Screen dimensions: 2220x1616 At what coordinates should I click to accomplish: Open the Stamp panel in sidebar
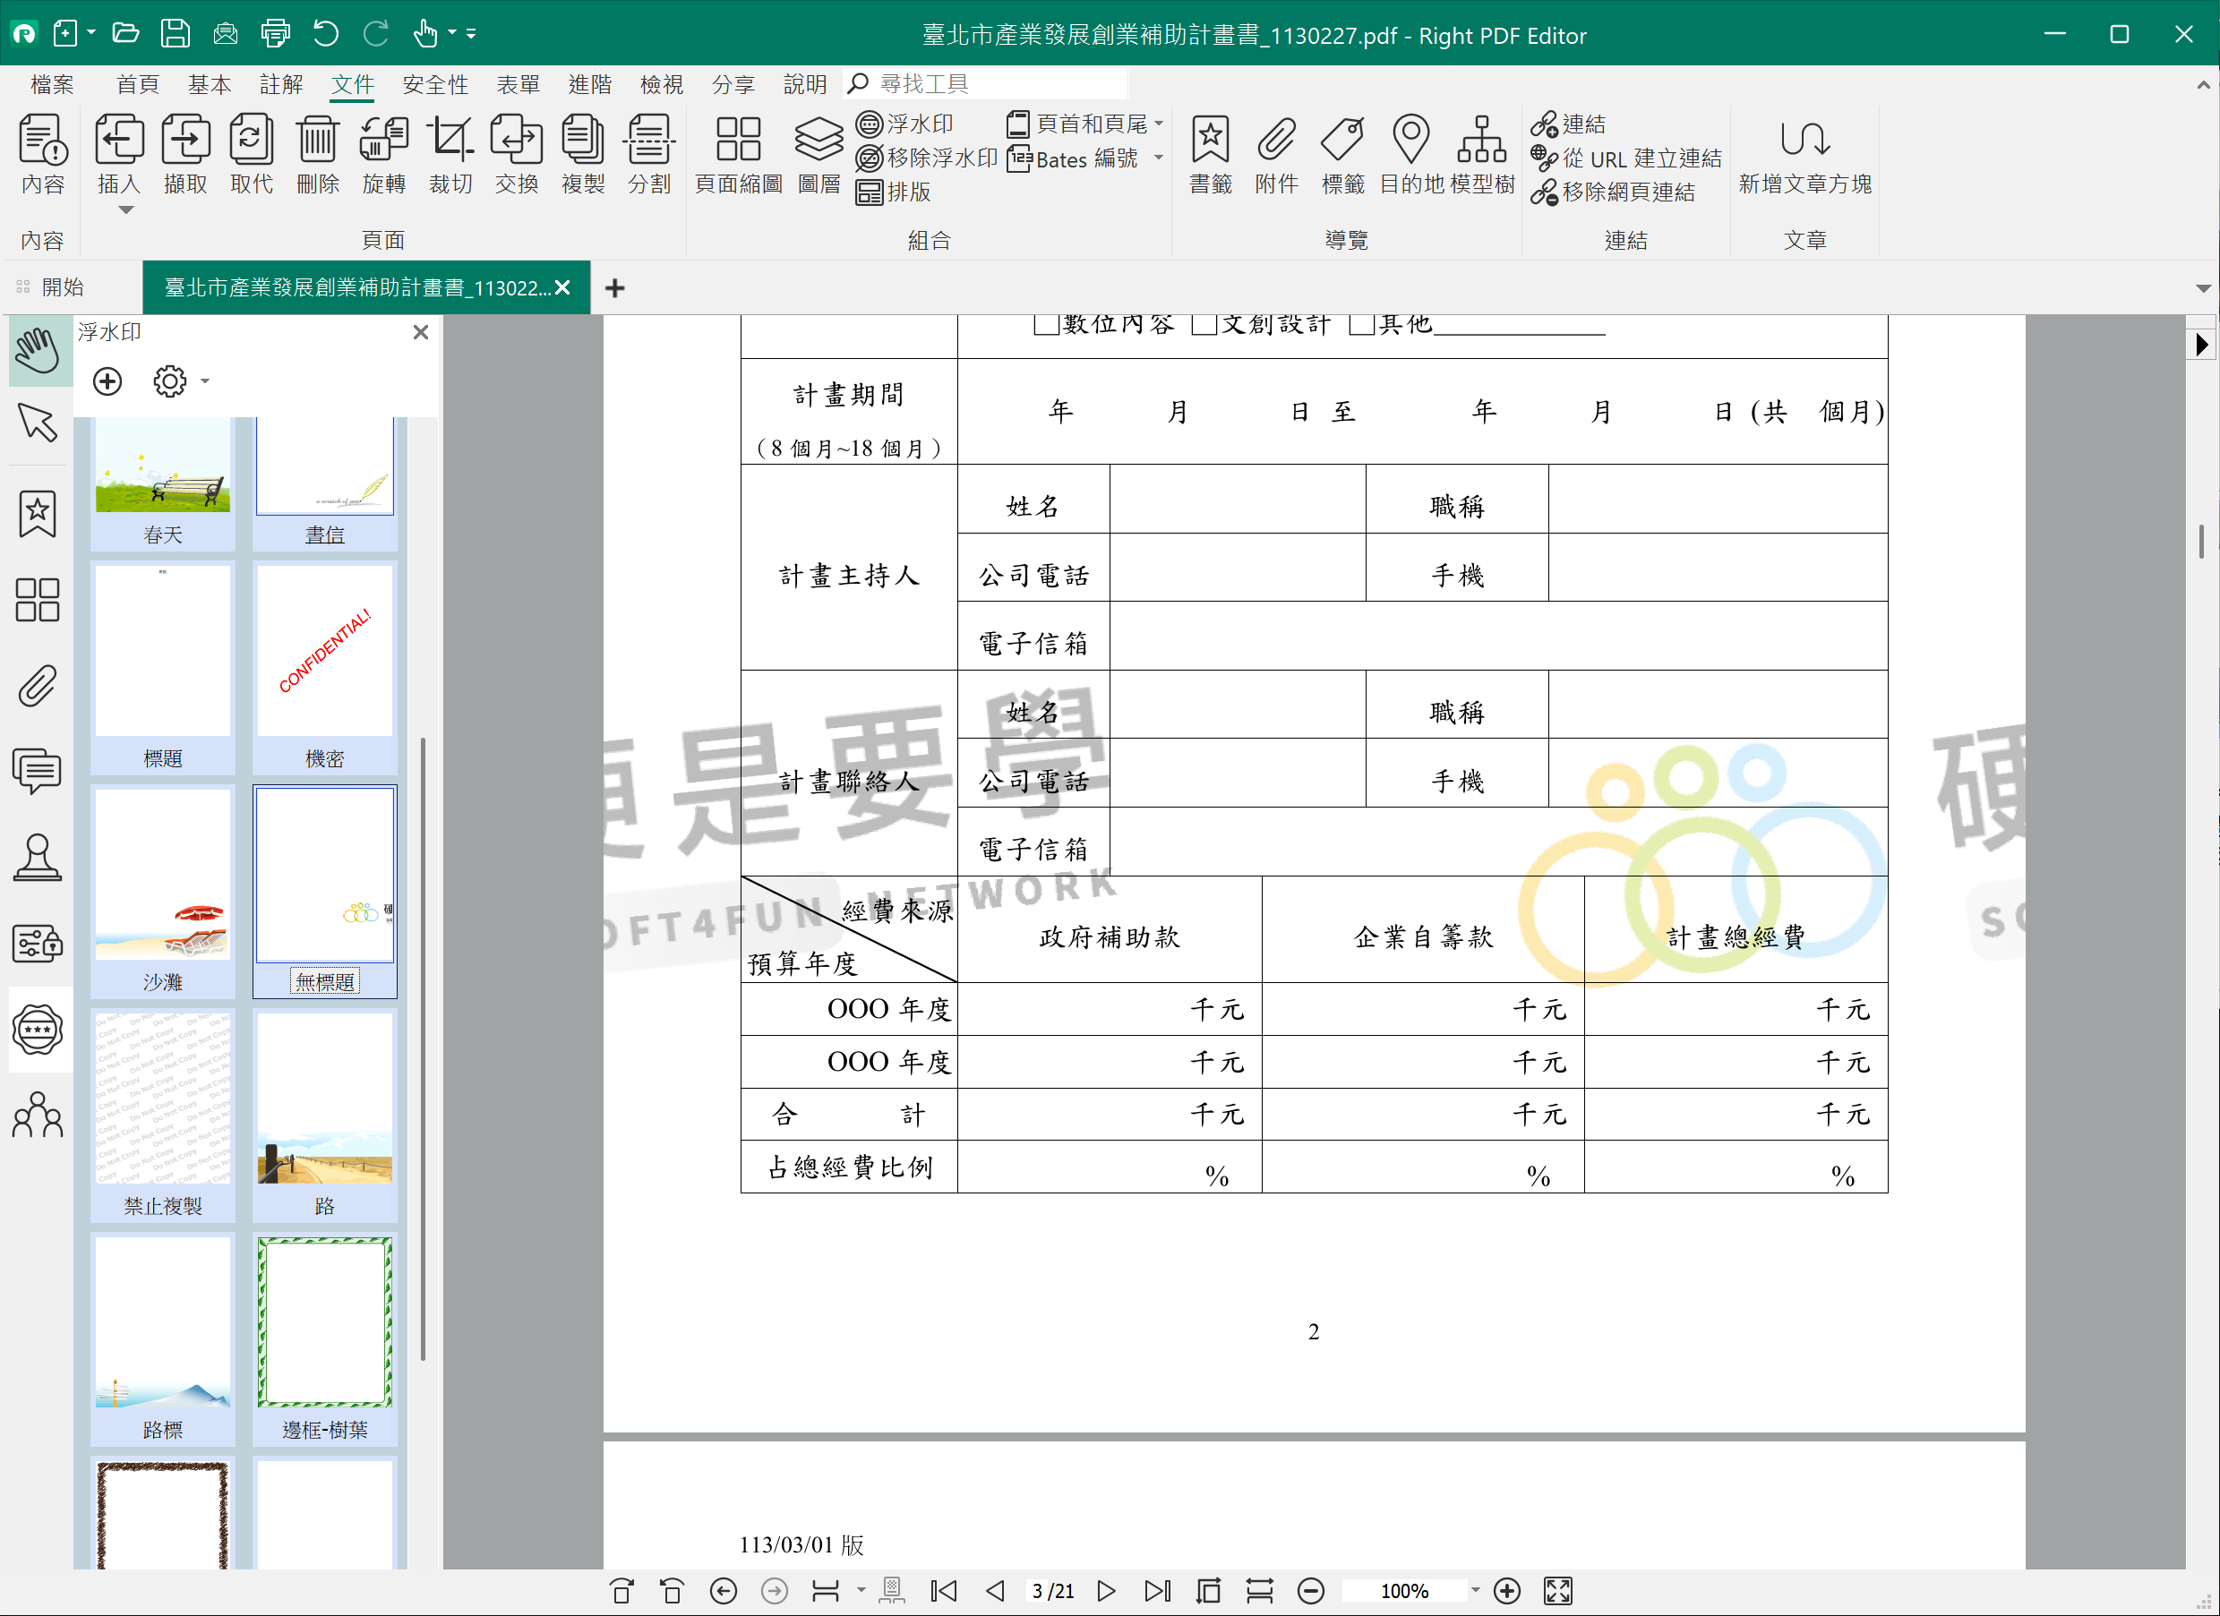click(38, 859)
